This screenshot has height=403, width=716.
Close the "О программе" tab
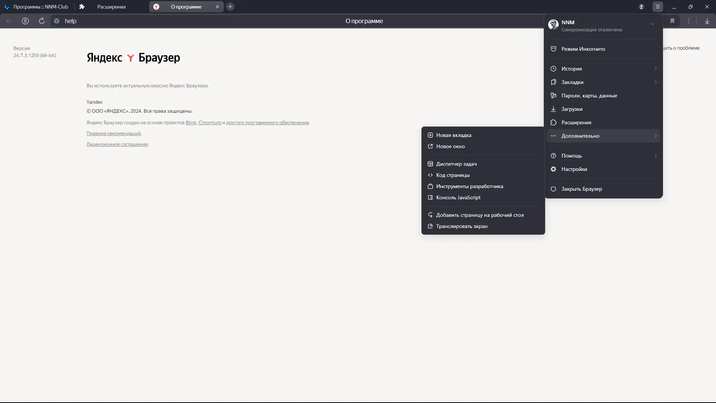217,7
